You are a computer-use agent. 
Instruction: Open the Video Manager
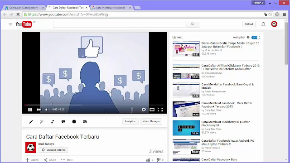point(151,121)
